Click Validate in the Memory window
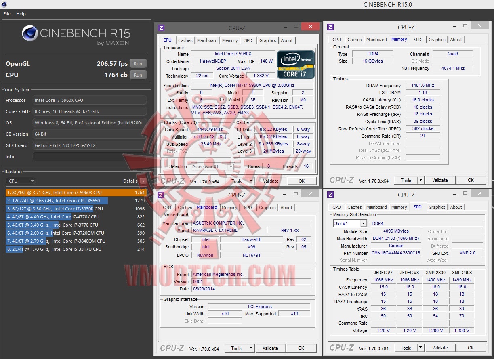Image resolution: width=494 pixels, height=359 pixels. coord(440,180)
